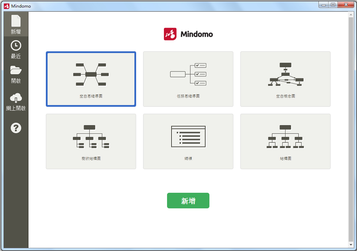The height and width of the screenshot is (251, 357).
Task: Click the Mindomo logo at top center
Action: click(188, 34)
